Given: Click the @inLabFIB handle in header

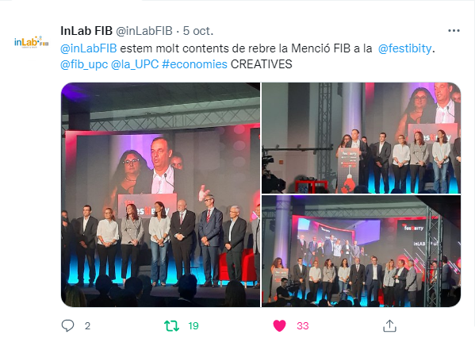Looking at the screenshot, I should point(144,31).
